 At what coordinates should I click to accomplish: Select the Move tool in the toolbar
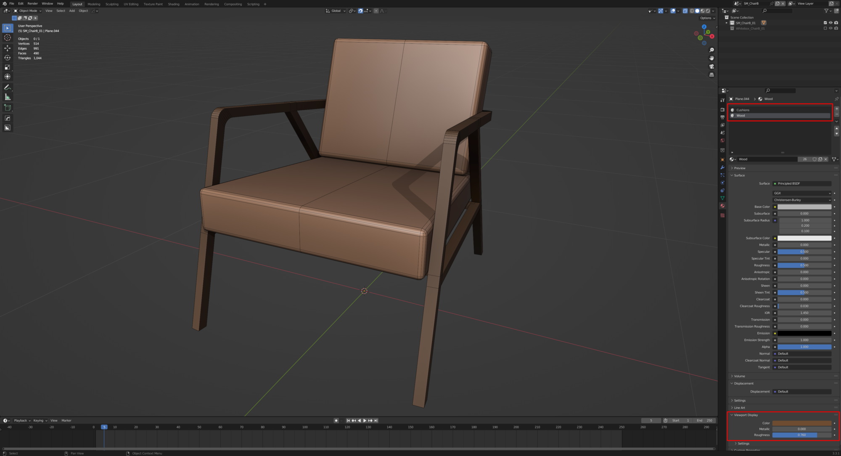click(8, 48)
